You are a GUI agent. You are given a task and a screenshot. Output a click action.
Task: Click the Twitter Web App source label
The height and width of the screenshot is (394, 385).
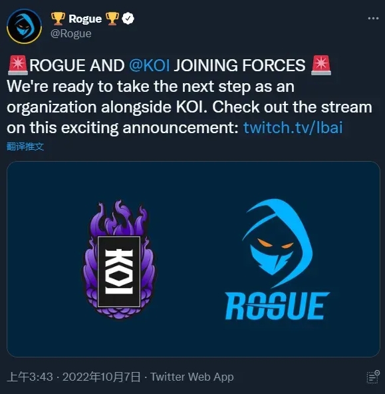pos(192,377)
